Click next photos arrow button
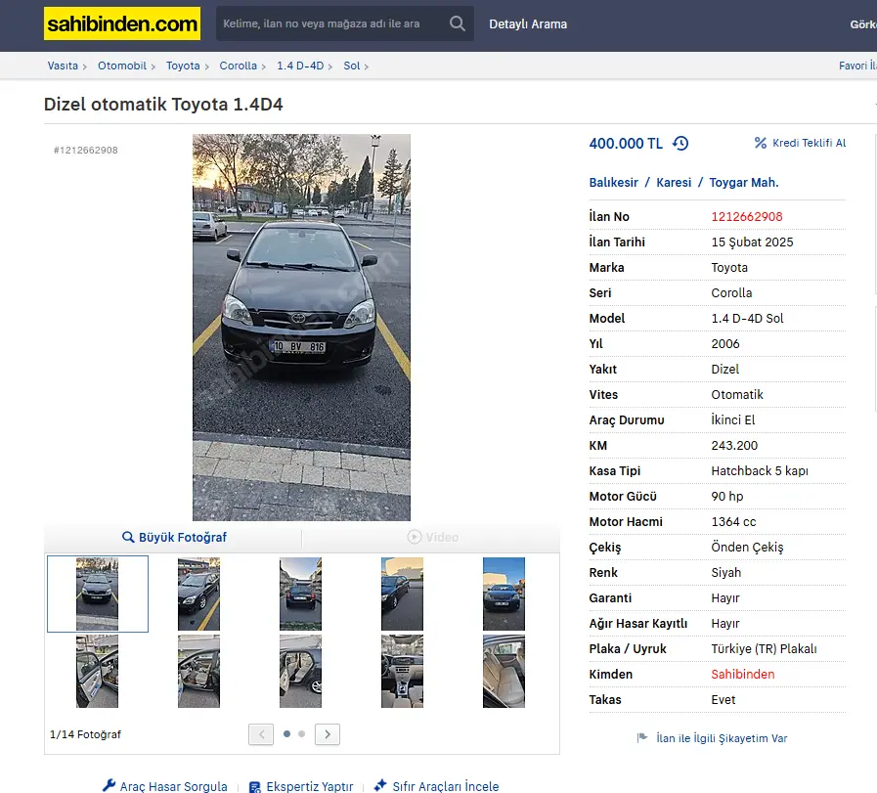The image size is (877, 793). [328, 734]
